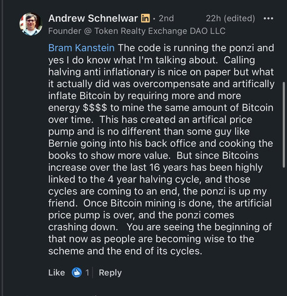The height and width of the screenshot is (296, 287).
Task: Open Andrew Schnelwar's profile photo
Action: [x=31, y=24]
